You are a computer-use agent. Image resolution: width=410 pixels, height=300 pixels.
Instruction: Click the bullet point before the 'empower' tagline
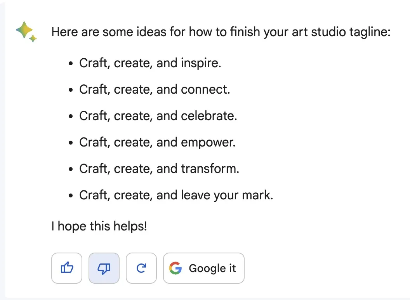71,143
